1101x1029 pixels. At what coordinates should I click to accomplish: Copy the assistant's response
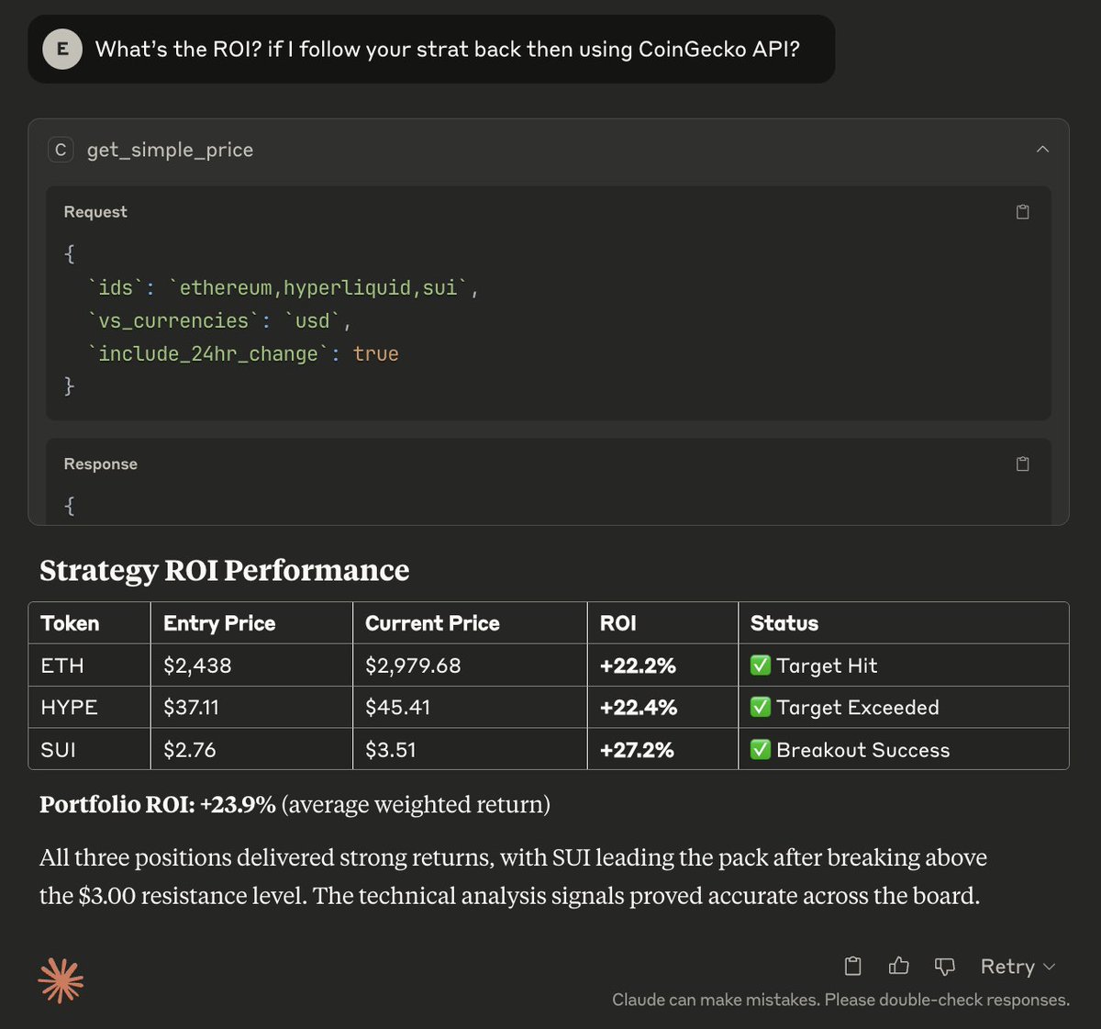click(852, 966)
